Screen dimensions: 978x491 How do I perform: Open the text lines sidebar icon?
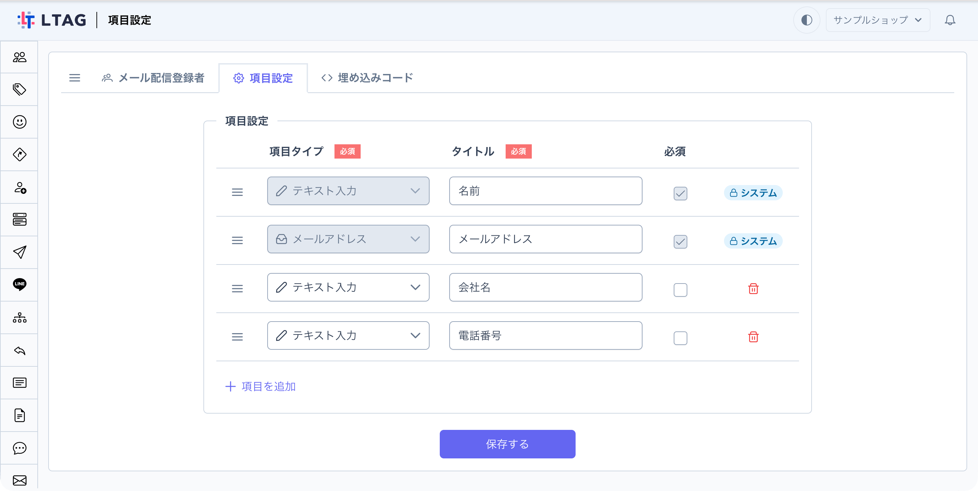[x=19, y=383]
